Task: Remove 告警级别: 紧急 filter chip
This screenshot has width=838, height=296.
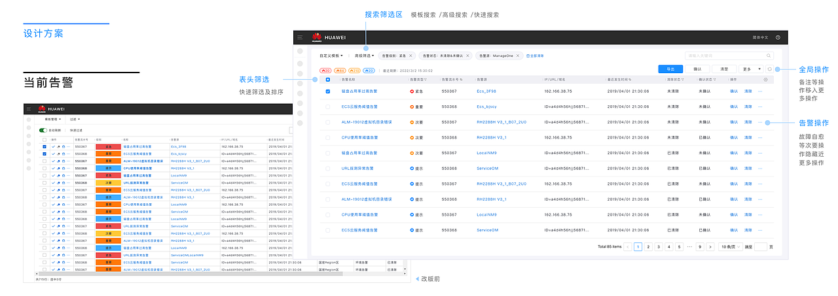Action: pyautogui.click(x=410, y=56)
